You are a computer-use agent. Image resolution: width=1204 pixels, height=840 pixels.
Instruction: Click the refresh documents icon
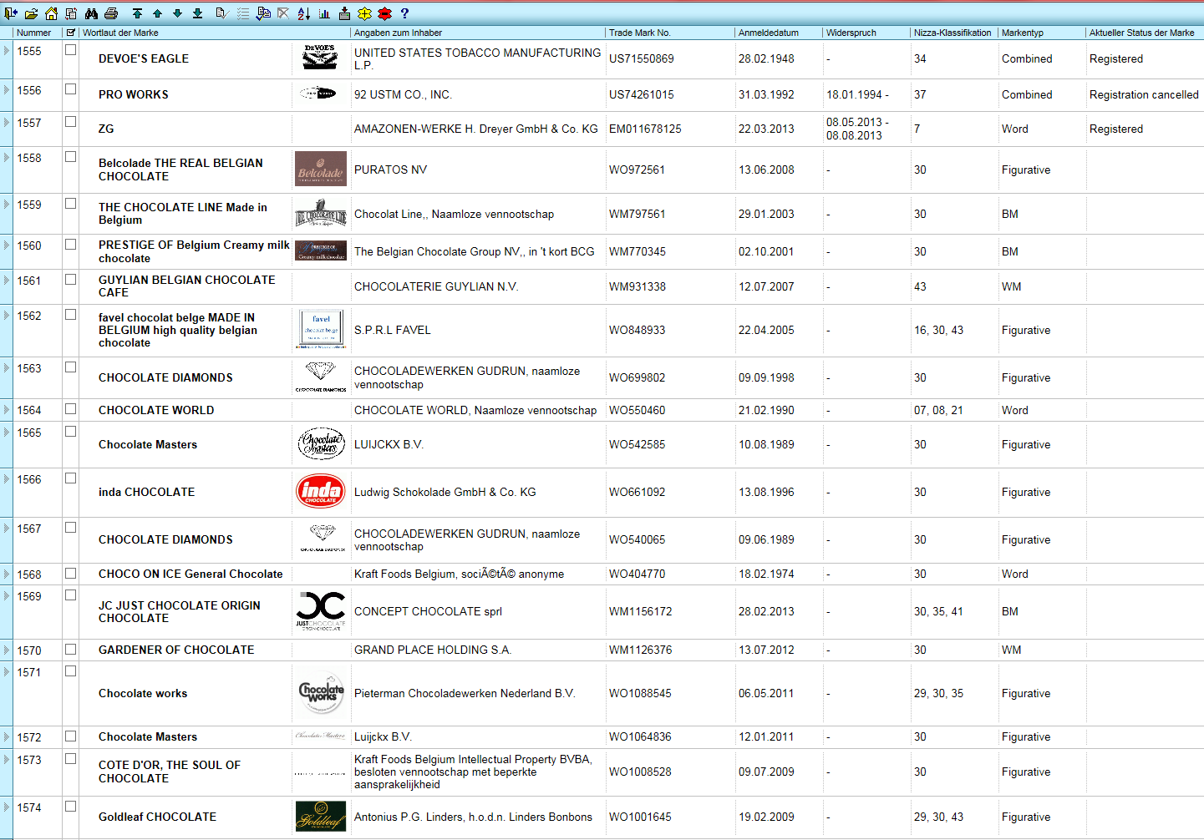click(71, 13)
